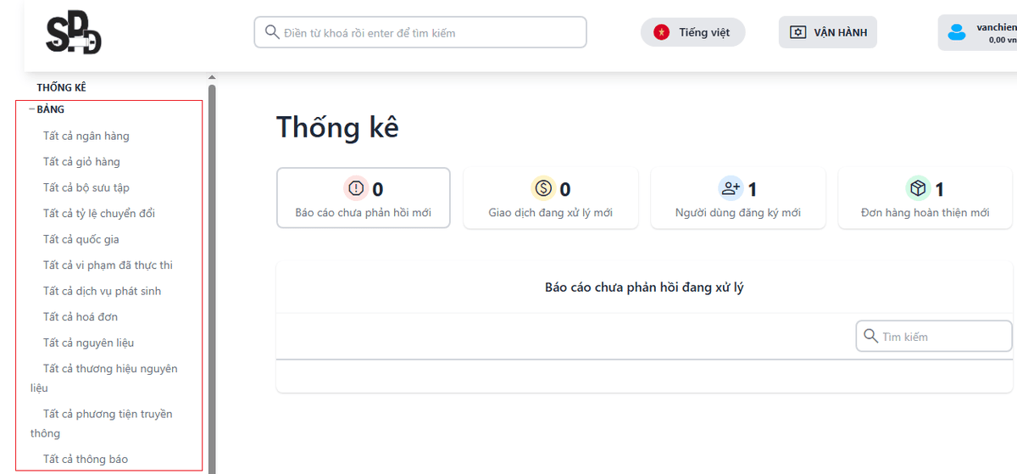Viewport: 1017px width, 474px height.
Task: Open Tất cả hoá đơn list
Action: coord(81,317)
